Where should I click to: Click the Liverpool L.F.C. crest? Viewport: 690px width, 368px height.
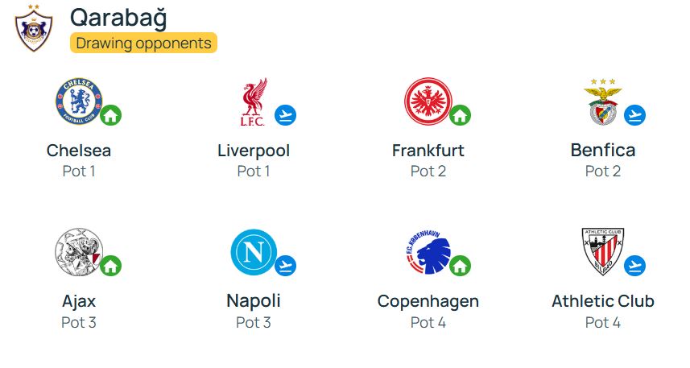pyautogui.click(x=254, y=102)
